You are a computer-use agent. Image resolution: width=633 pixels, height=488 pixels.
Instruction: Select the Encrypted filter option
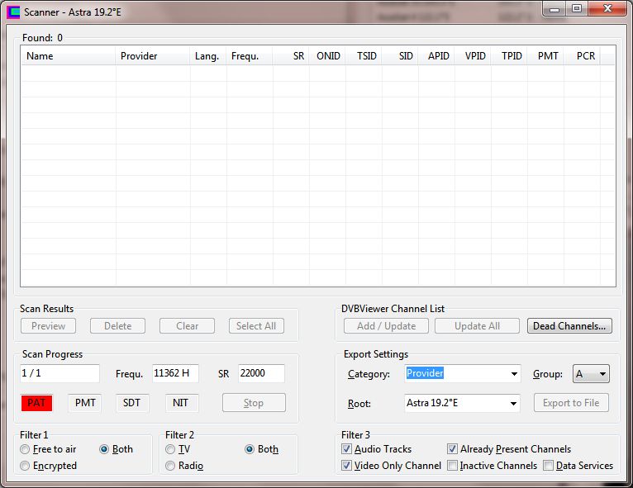tap(26, 466)
